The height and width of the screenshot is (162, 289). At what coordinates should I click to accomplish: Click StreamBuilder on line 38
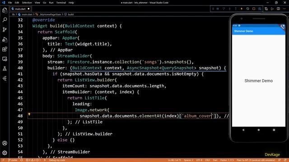[74, 56]
